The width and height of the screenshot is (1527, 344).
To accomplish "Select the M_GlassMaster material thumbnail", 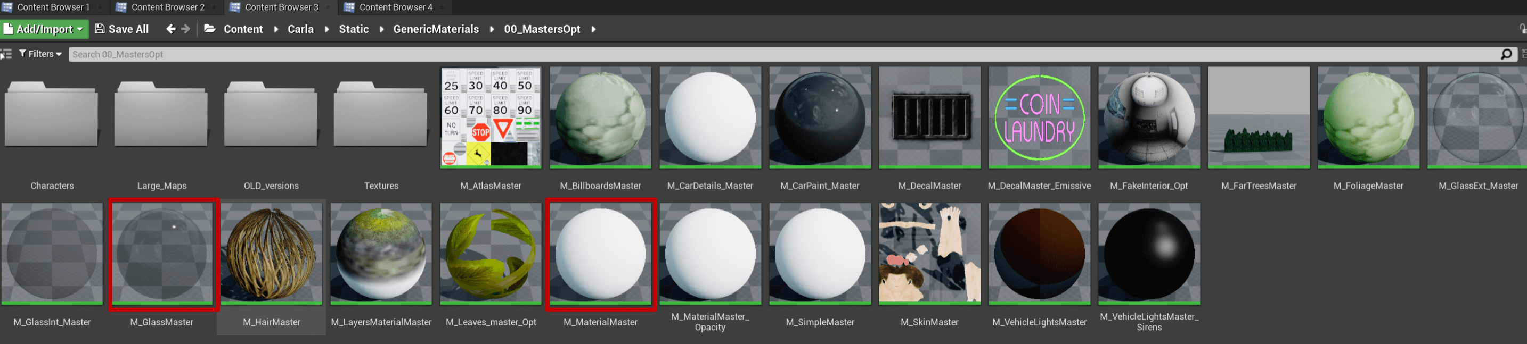I will [x=162, y=255].
